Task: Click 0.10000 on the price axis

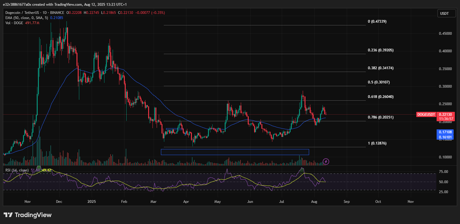Action: (446, 157)
